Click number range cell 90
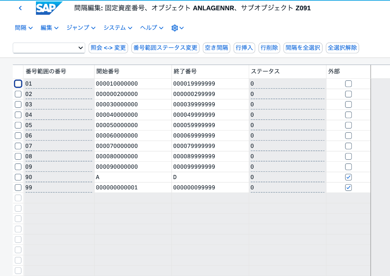This screenshot has width=390, height=276. [x=59, y=177]
